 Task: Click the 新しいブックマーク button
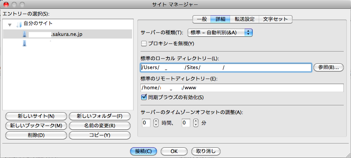36,126
